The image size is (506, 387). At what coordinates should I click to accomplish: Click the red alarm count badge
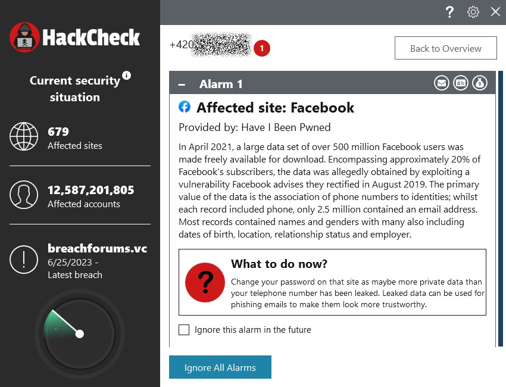pyautogui.click(x=262, y=49)
